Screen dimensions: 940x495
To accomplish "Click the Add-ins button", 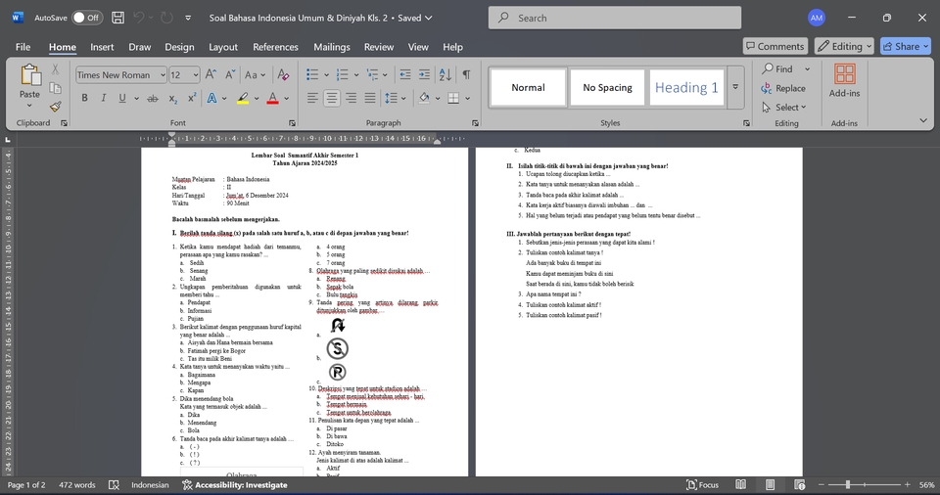I will [x=844, y=81].
